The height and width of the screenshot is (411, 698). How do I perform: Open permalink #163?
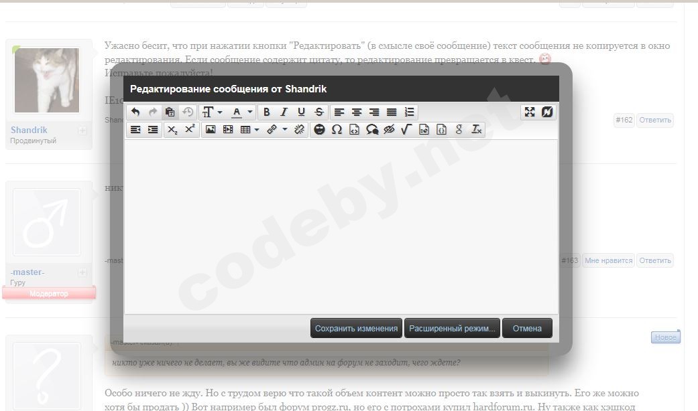click(569, 260)
